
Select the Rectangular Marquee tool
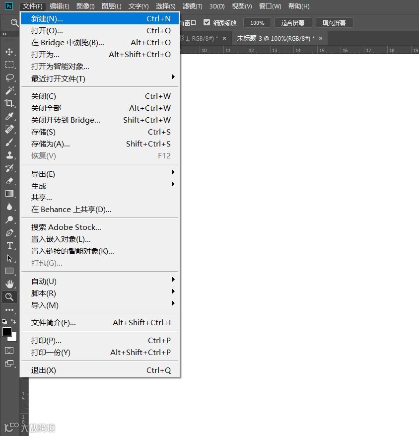pyautogui.click(x=9, y=65)
